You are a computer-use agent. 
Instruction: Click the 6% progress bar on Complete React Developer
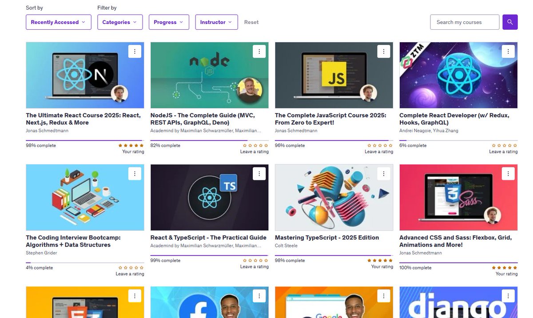coord(458,140)
